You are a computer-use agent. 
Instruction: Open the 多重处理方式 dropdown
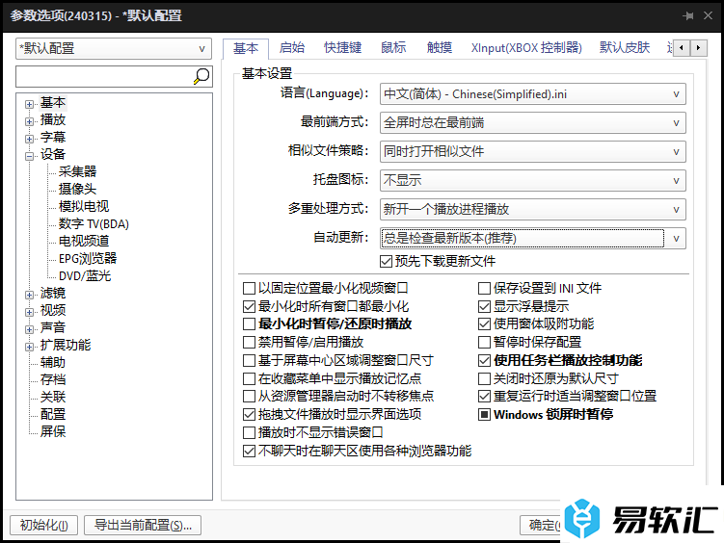click(532, 209)
